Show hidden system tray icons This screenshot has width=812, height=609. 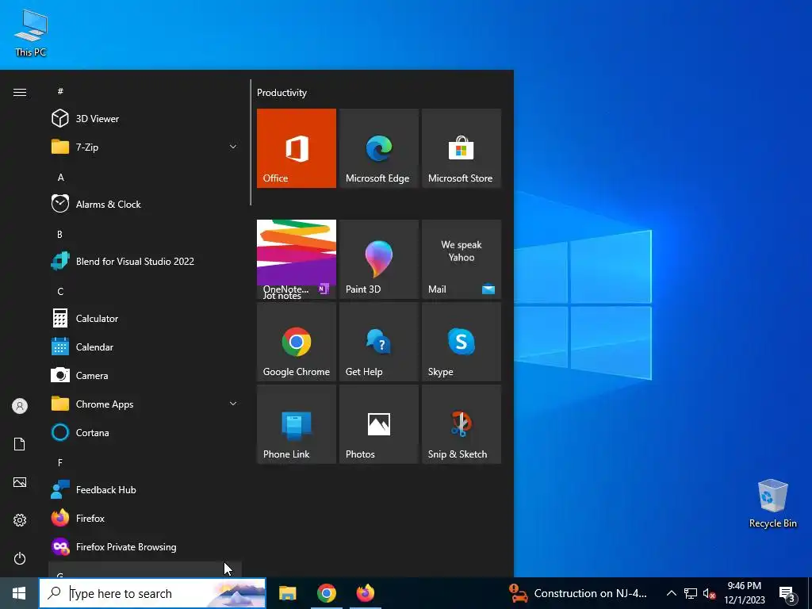(671, 593)
